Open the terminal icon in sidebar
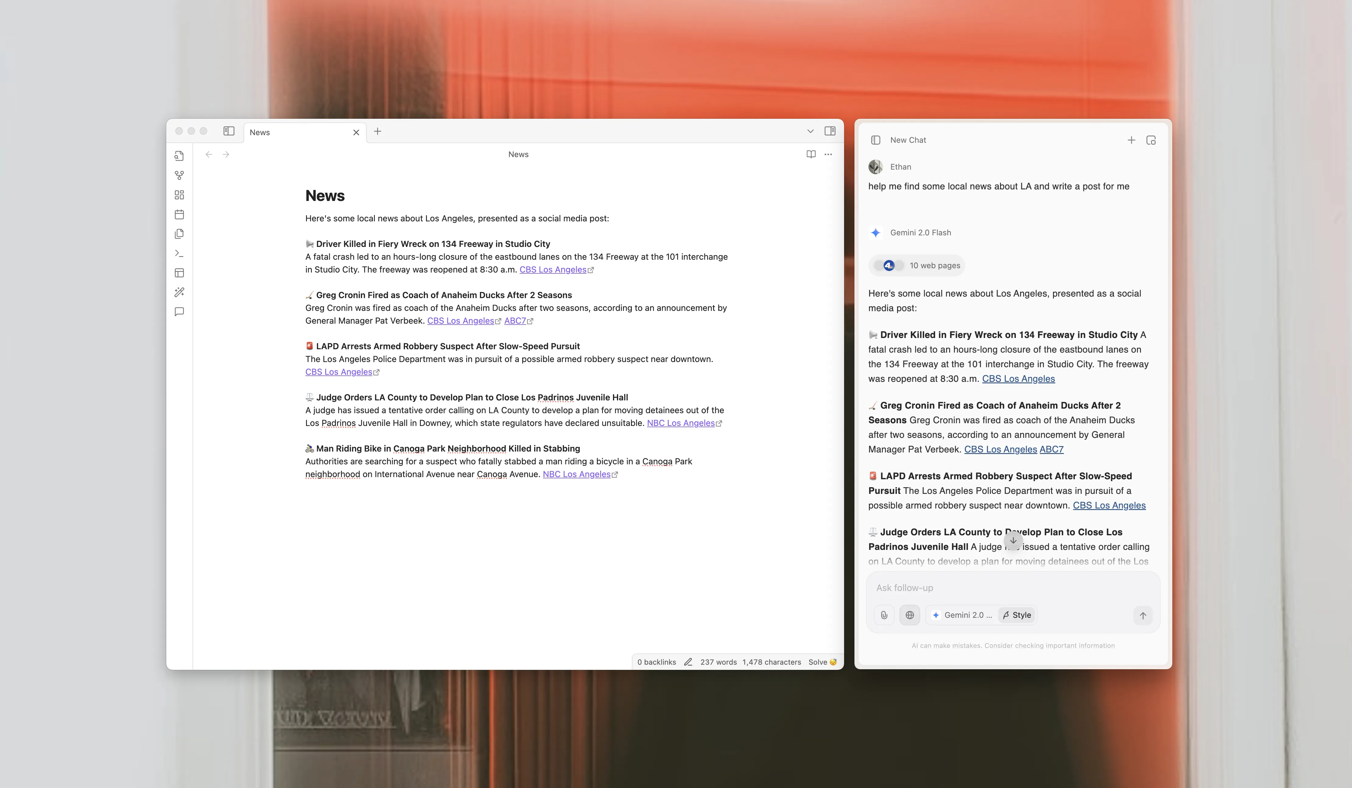The width and height of the screenshot is (1352, 788). pyautogui.click(x=179, y=253)
